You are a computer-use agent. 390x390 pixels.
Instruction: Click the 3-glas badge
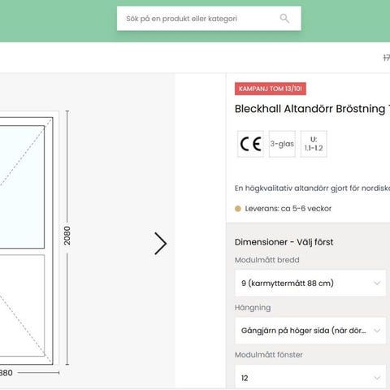282,144
